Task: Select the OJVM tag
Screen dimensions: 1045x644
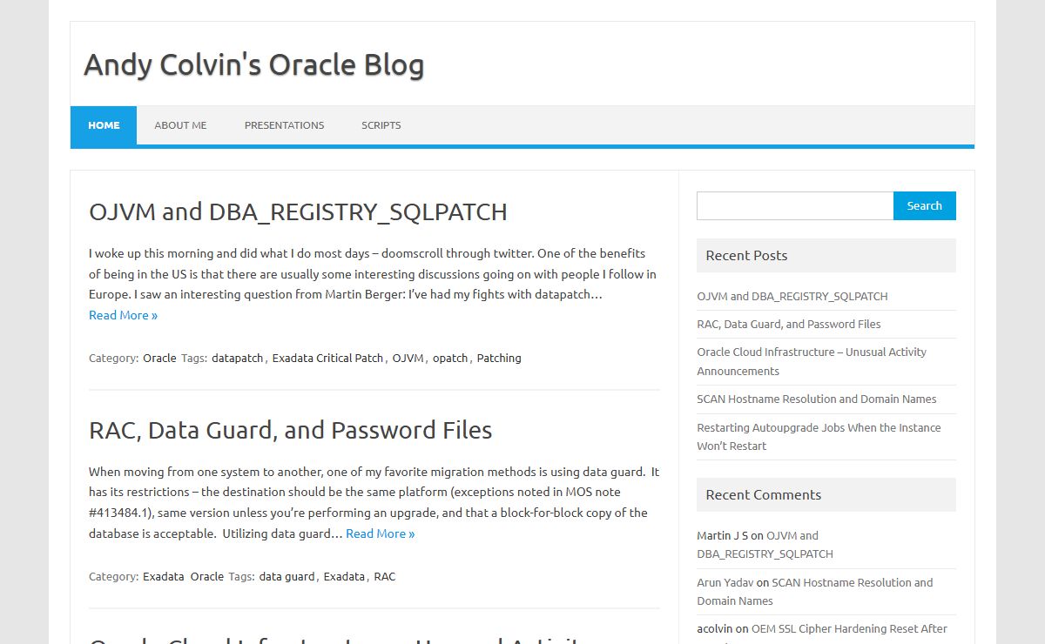Action: click(408, 358)
